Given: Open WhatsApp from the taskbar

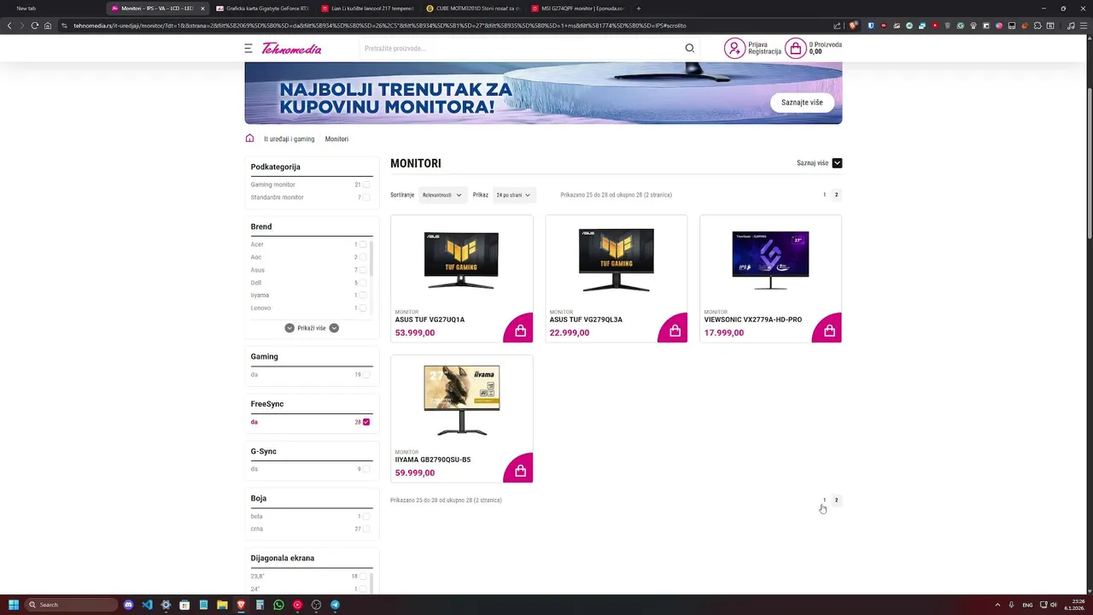Looking at the screenshot, I should [278, 605].
